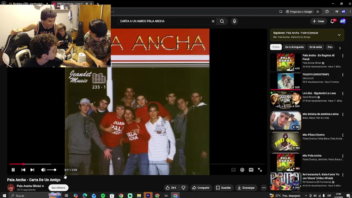
Task: Open the Mix: Pibes Chorros thumbnail
Action: point(285,142)
